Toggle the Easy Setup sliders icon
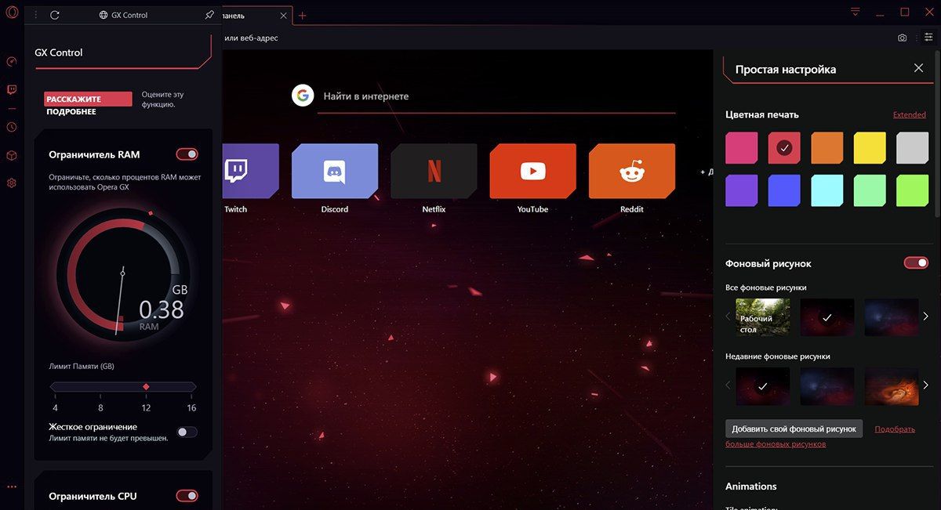The image size is (941, 510). click(x=928, y=37)
